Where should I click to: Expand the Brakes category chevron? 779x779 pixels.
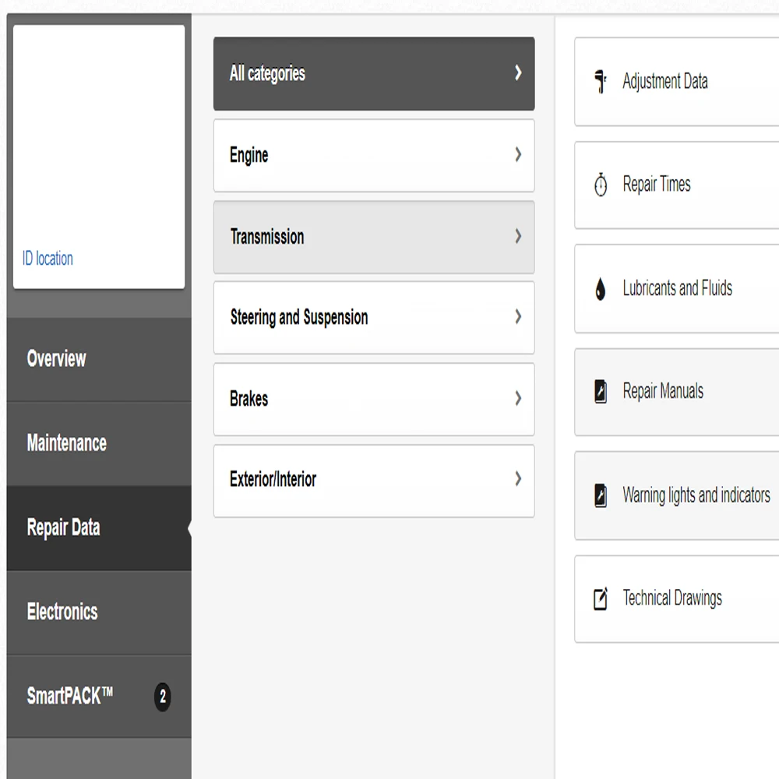tap(518, 399)
